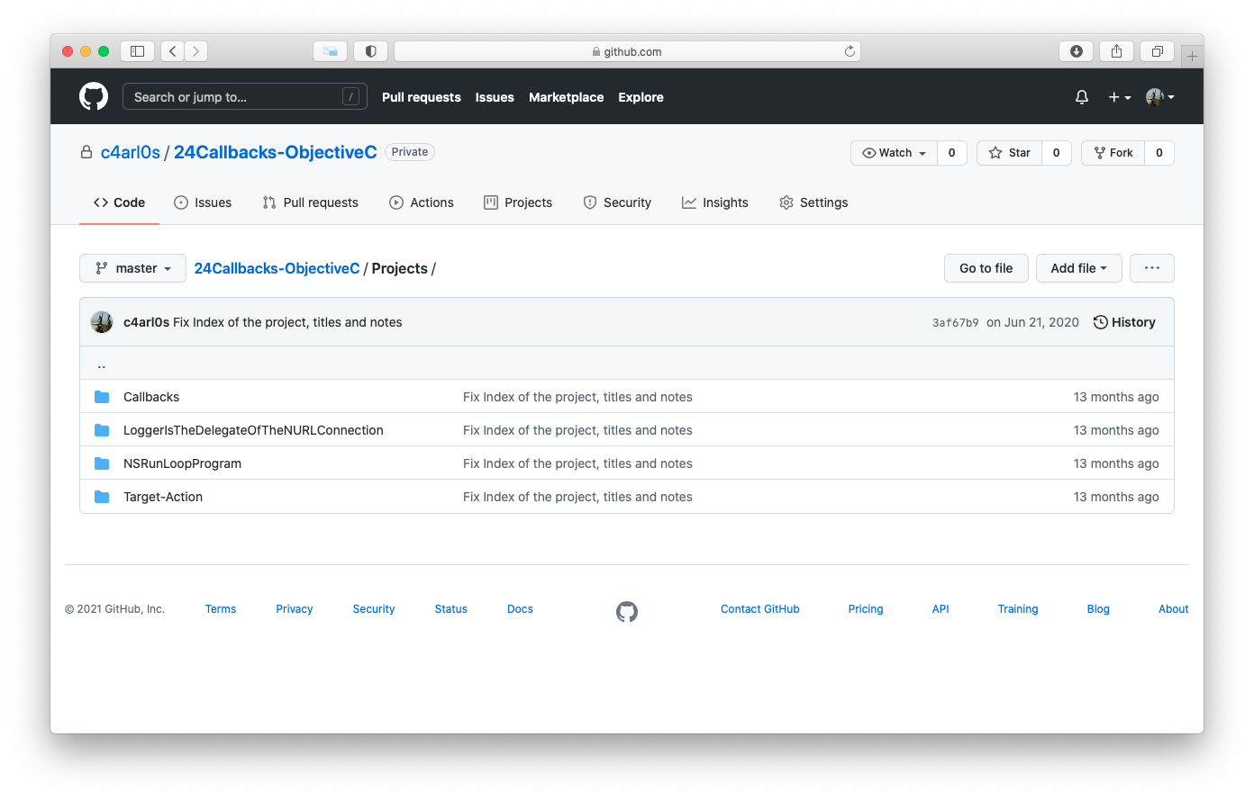The height and width of the screenshot is (800, 1254).
Task: Open Contact GitHub footer link
Action: click(x=760, y=609)
